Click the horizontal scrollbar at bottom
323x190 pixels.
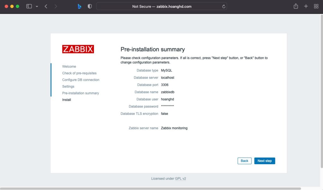pos(150,188)
